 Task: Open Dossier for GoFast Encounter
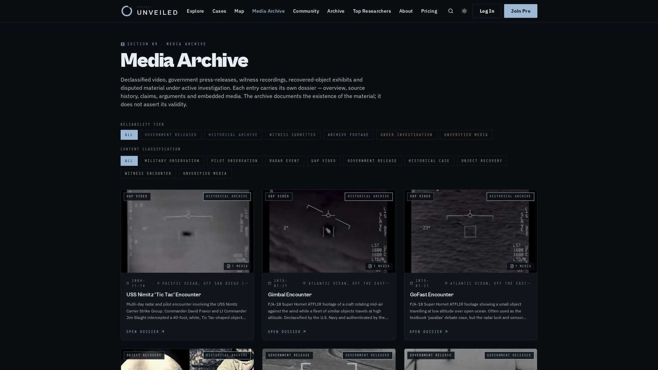point(429,332)
